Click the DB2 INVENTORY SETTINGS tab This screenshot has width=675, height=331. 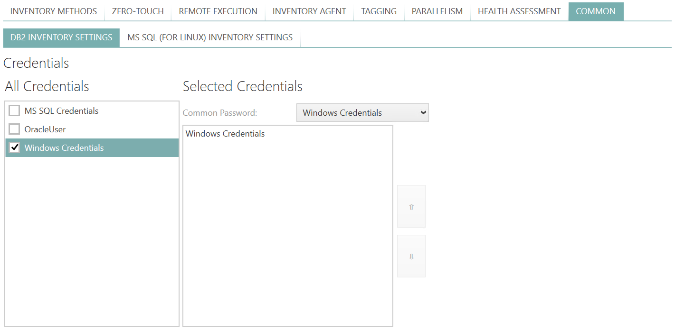point(61,37)
